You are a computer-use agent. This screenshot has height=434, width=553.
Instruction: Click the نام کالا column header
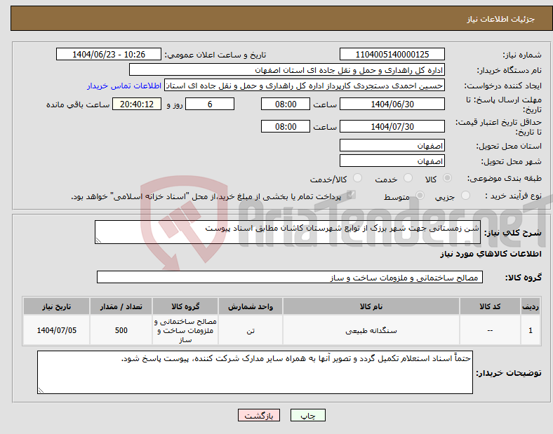371,306
